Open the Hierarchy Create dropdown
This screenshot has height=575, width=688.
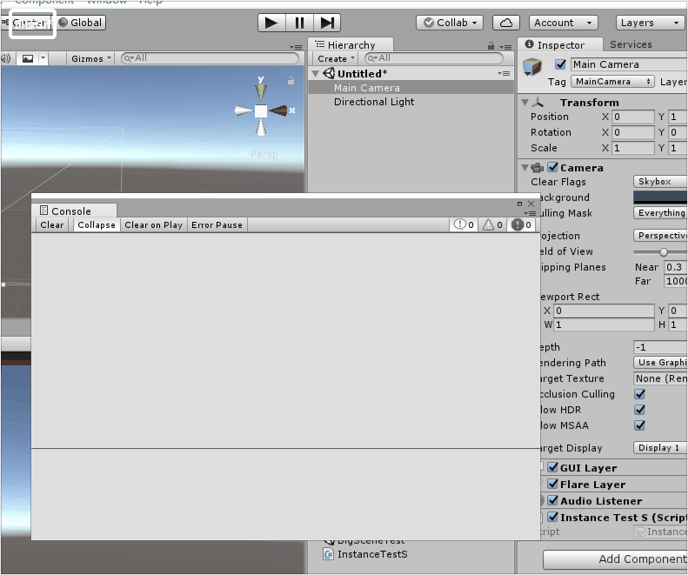[x=336, y=58]
